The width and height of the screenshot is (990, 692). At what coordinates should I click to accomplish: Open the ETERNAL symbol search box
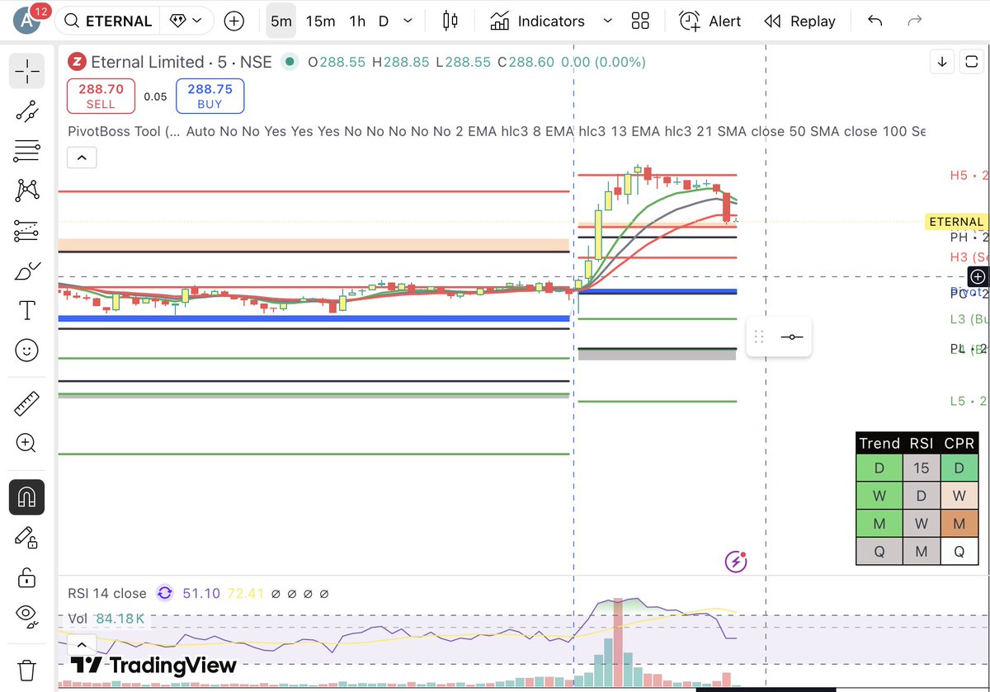pyautogui.click(x=109, y=21)
